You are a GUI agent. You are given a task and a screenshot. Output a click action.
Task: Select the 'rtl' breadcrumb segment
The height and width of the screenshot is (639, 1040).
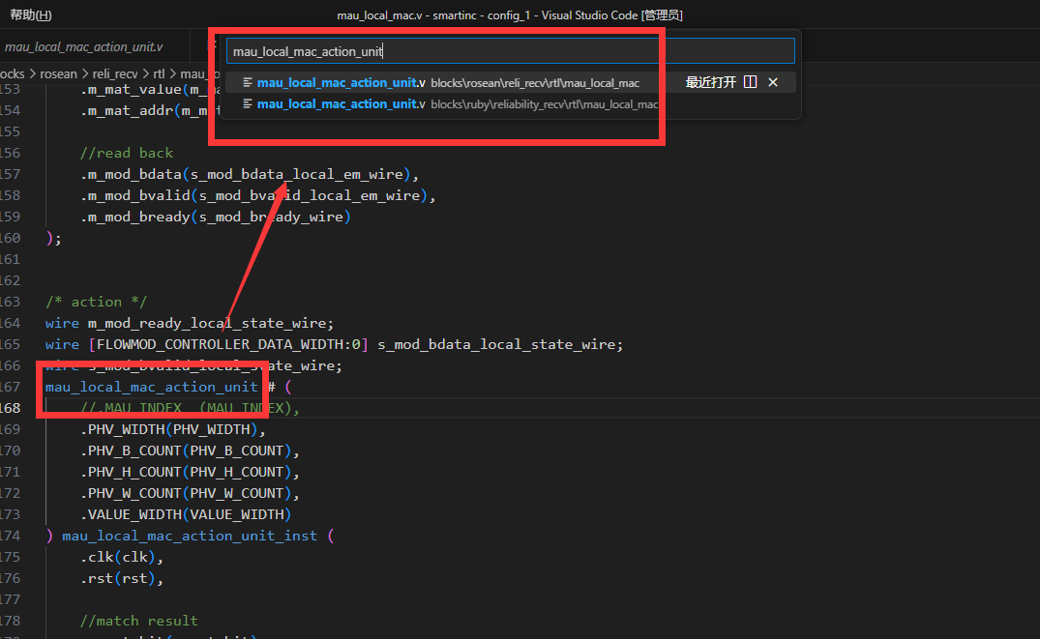(x=160, y=73)
